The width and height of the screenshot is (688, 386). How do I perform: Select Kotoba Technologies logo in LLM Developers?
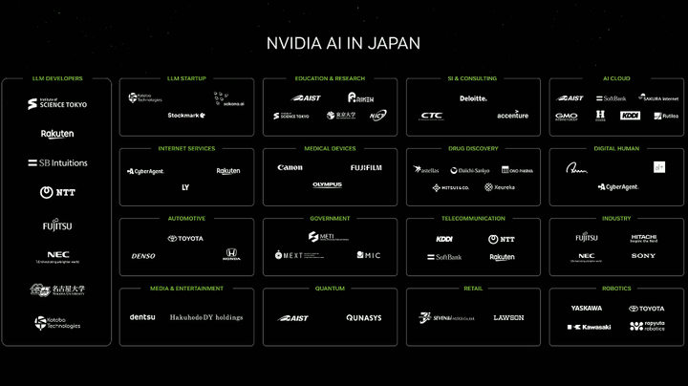(57, 323)
